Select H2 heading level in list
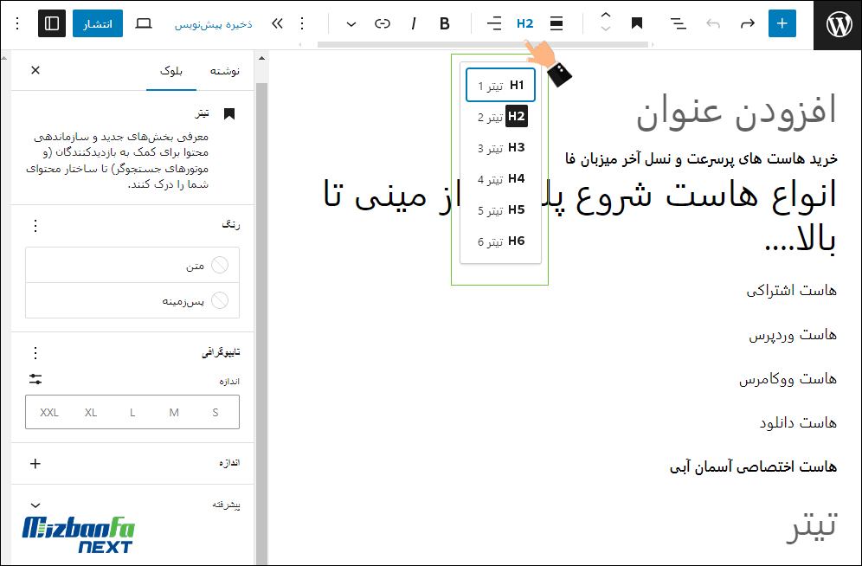862x566 pixels. pyautogui.click(x=500, y=117)
